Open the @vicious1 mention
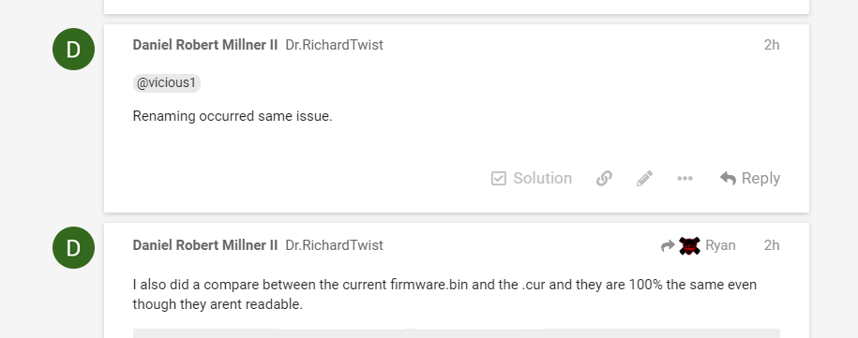The image size is (858, 338). click(x=166, y=83)
